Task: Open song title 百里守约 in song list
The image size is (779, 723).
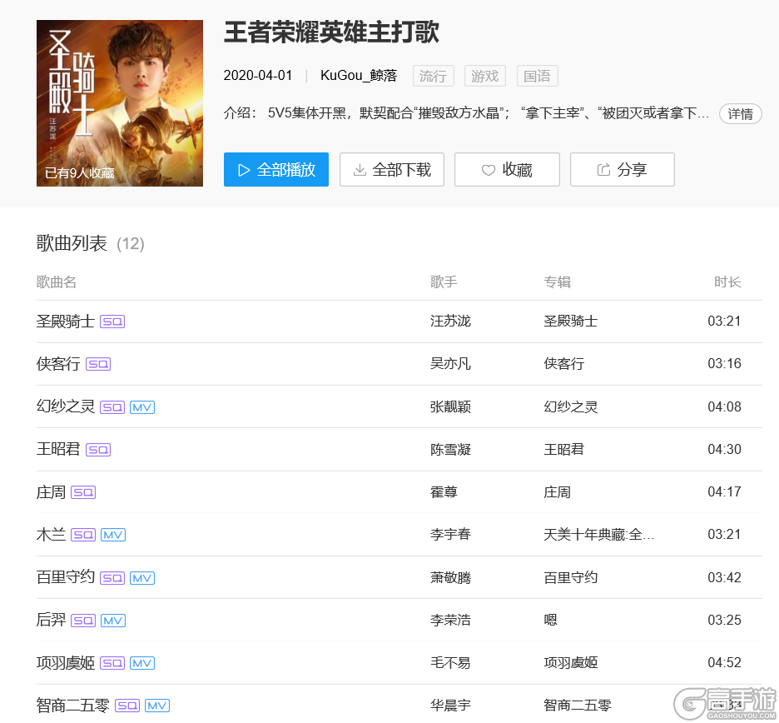Action: (x=66, y=576)
